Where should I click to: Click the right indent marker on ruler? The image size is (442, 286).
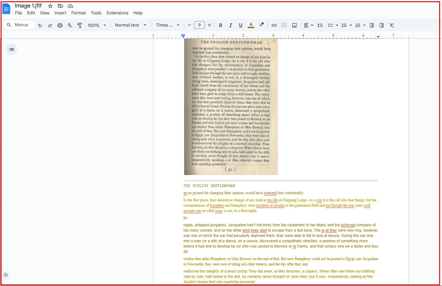click(x=378, y=37)
